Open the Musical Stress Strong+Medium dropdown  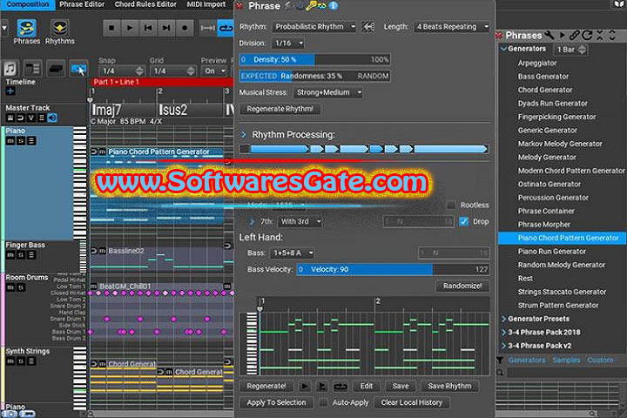click(328, 92)
